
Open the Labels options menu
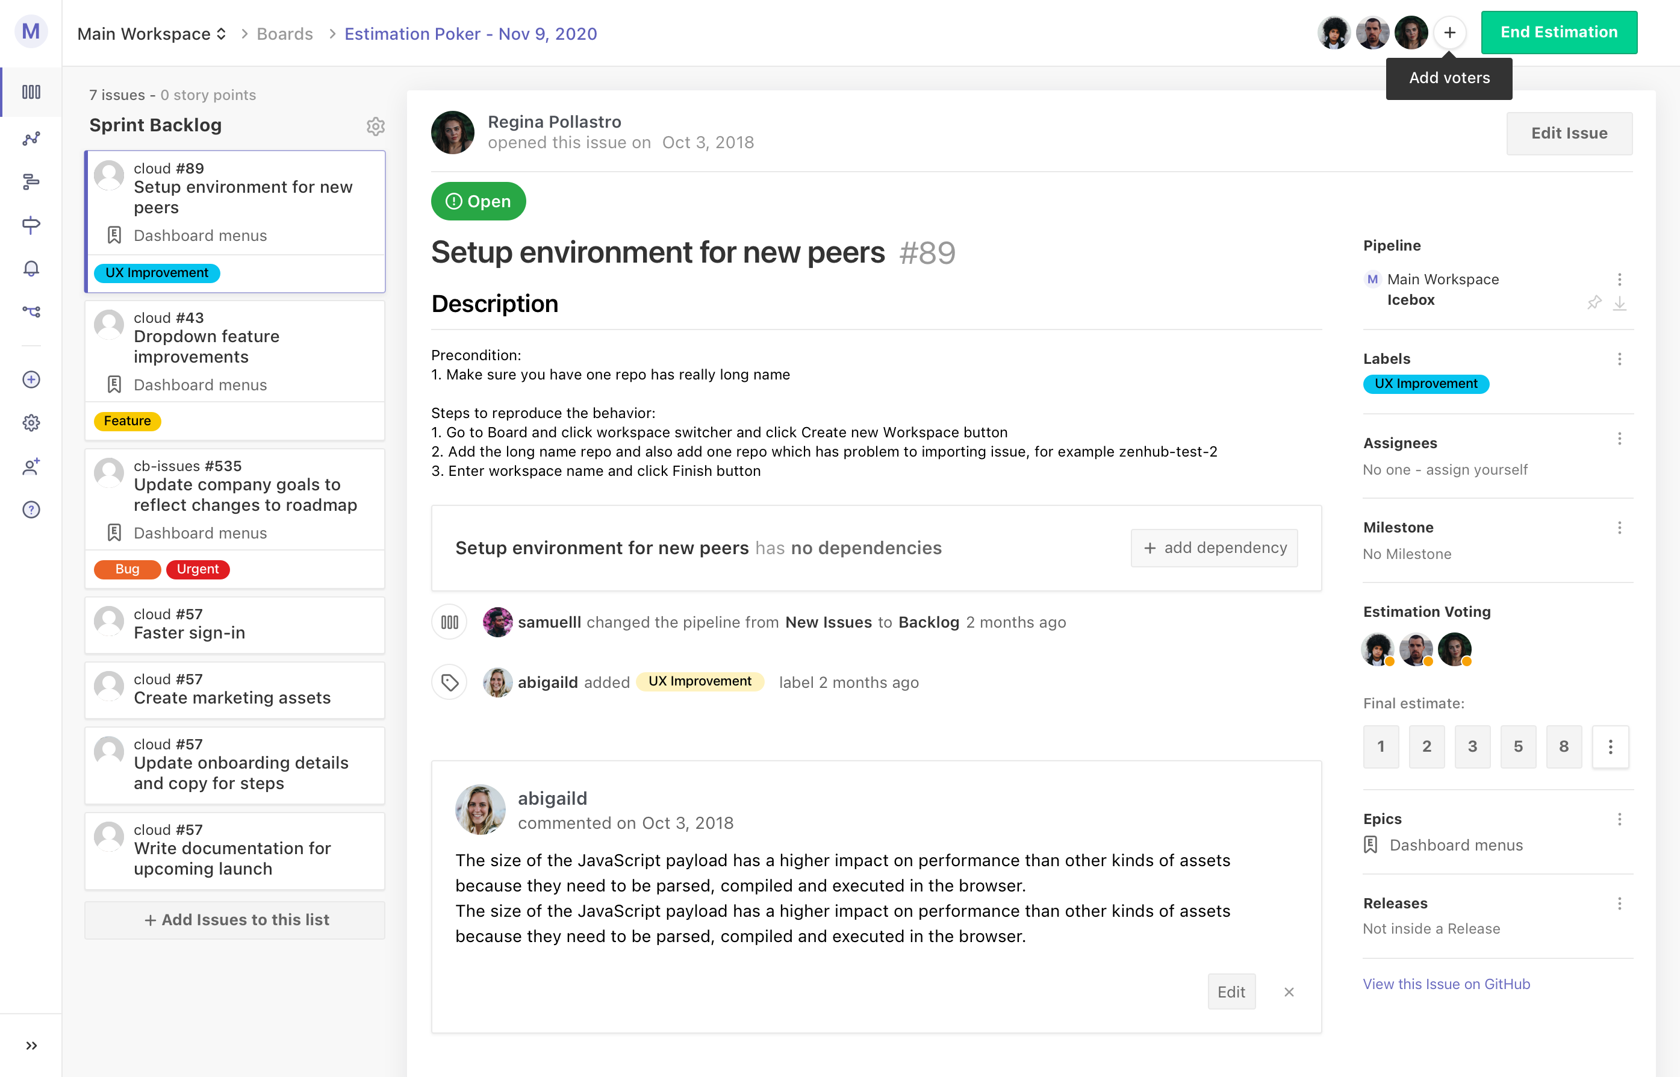[x=1619, y=359]
